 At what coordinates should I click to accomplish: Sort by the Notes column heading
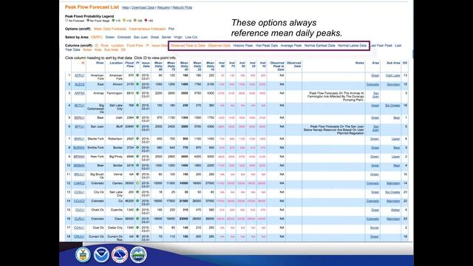tap(360, 63)
